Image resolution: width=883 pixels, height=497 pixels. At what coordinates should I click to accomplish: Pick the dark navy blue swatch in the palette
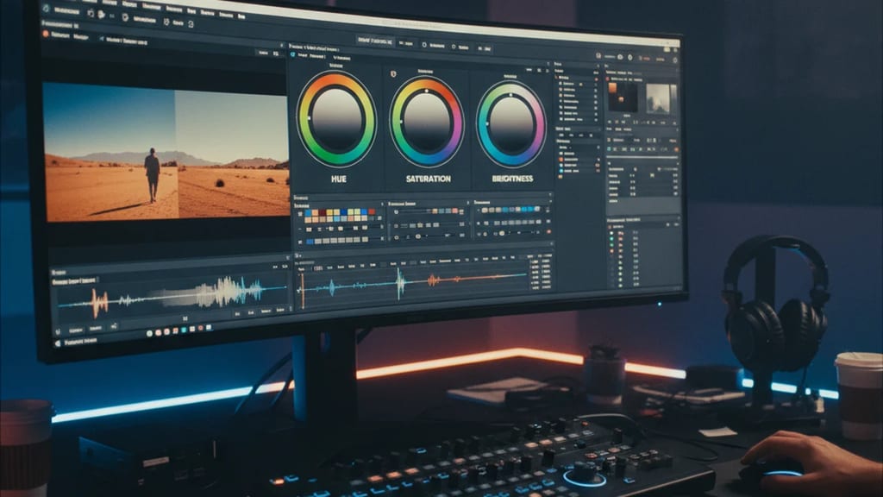[343, 212]
